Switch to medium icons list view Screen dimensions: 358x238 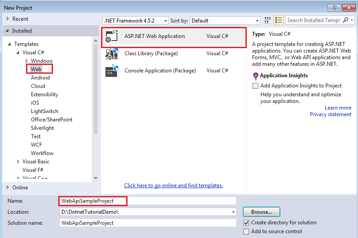pyautogui.click(x=278, y=21)
